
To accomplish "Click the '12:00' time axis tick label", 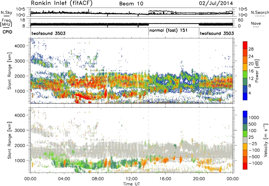I will pyautogui.click(x=131, y=179).
